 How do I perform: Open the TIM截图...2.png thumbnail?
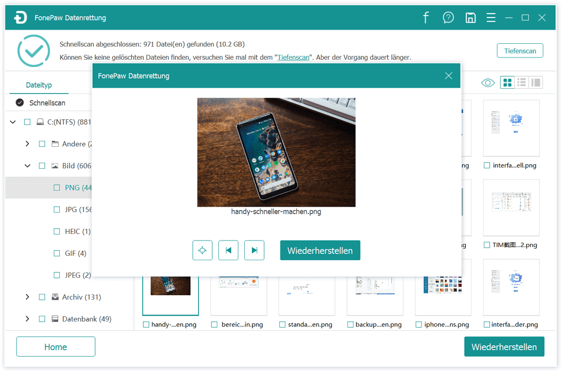click(511, 208)
